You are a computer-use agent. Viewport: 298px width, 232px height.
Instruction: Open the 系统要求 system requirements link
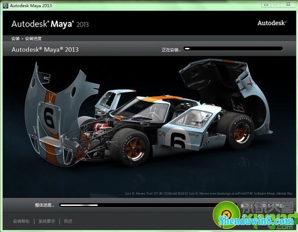pos(47,221)
